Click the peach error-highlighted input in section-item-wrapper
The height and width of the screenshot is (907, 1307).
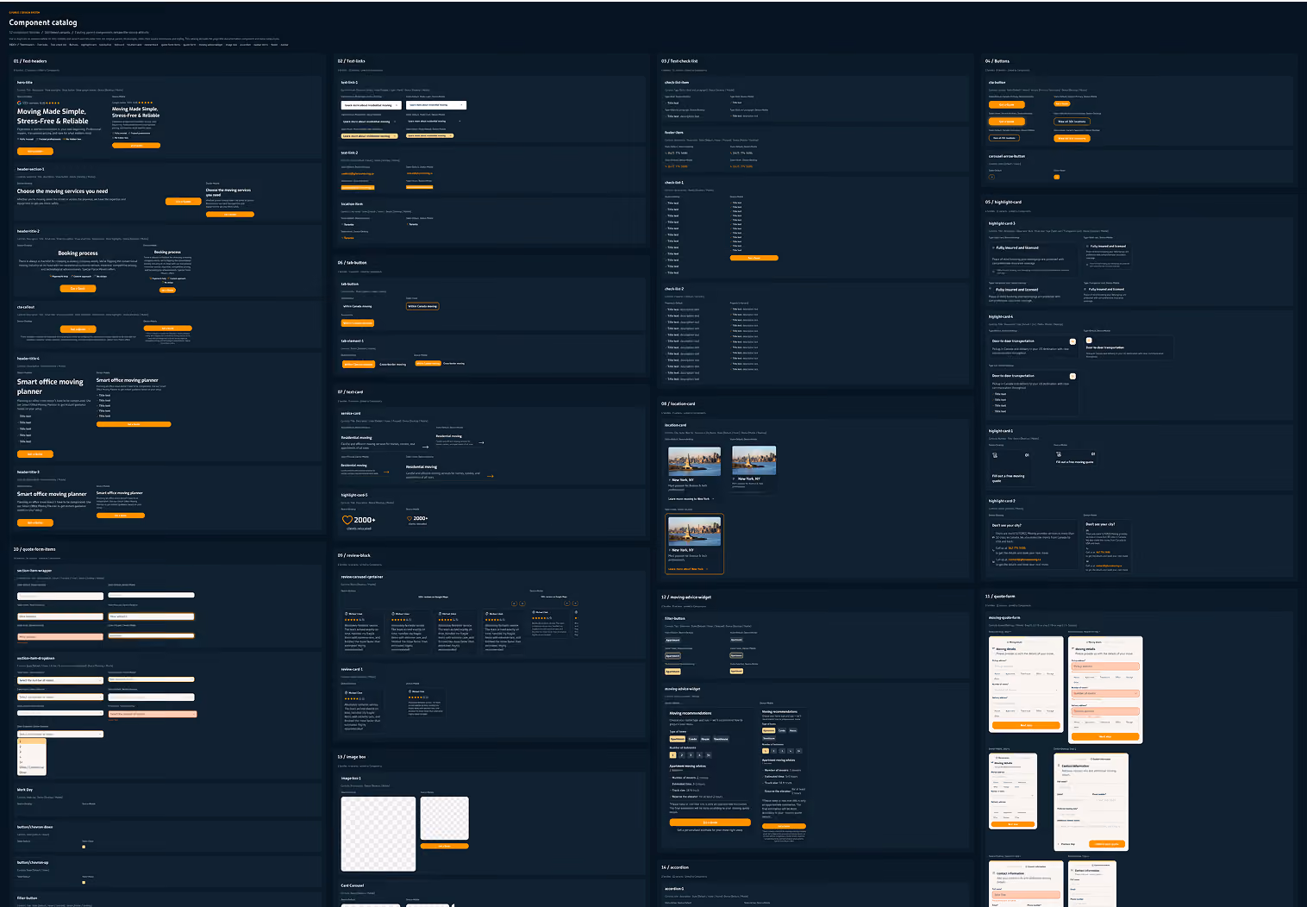(x=60, y=637)
